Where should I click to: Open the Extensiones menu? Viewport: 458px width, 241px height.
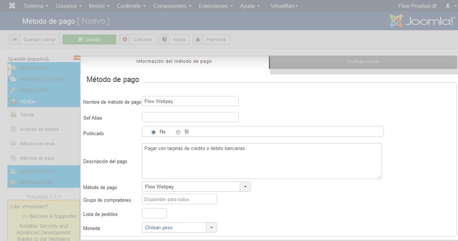pos(216,6)
